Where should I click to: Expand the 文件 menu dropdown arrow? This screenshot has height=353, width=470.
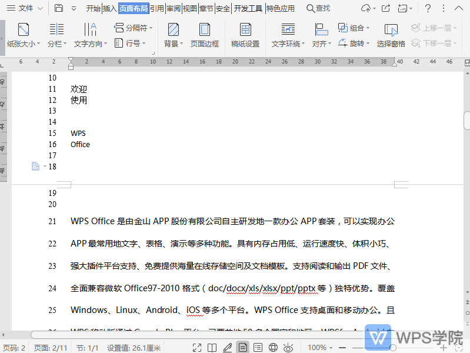40,8
